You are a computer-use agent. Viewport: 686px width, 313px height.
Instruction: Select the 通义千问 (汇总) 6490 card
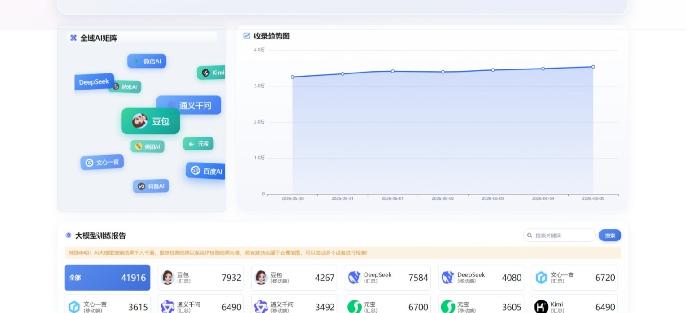click(201, 304)
